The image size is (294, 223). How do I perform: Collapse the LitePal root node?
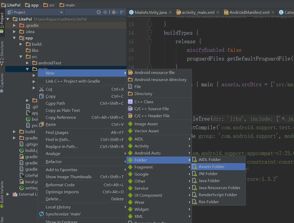coord(8,19)
